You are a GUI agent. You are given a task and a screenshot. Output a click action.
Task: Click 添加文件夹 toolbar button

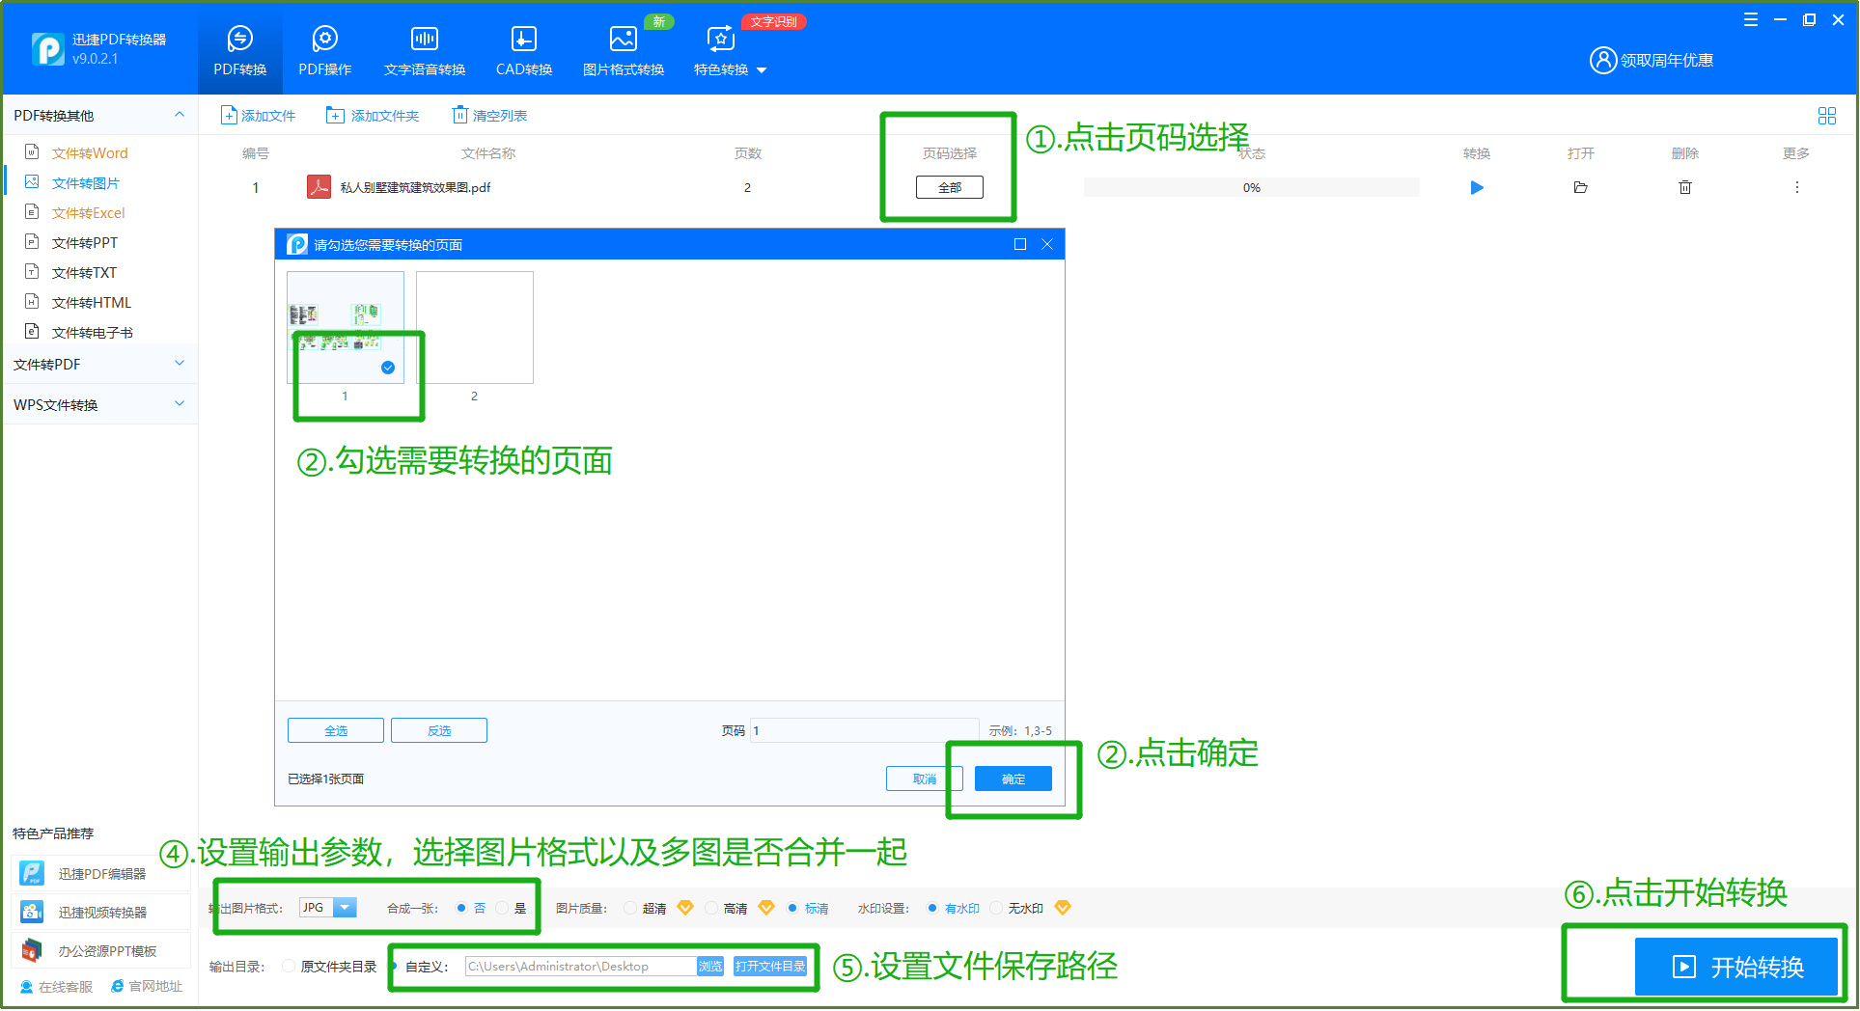tap(373, 116)
